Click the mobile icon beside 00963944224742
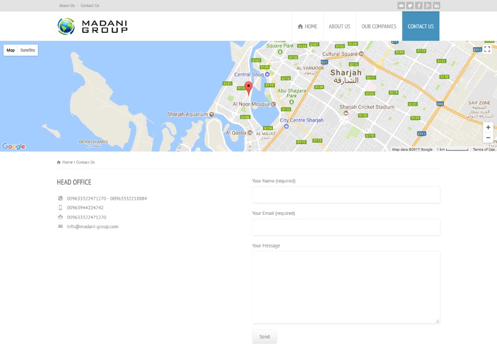This screenshot has height=348, width=497. coord(60,208)
